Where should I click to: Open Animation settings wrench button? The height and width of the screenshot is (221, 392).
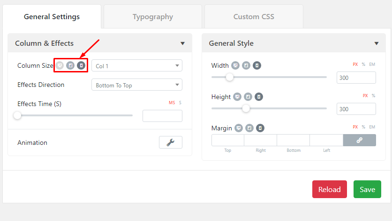click(x=171, y=142)
